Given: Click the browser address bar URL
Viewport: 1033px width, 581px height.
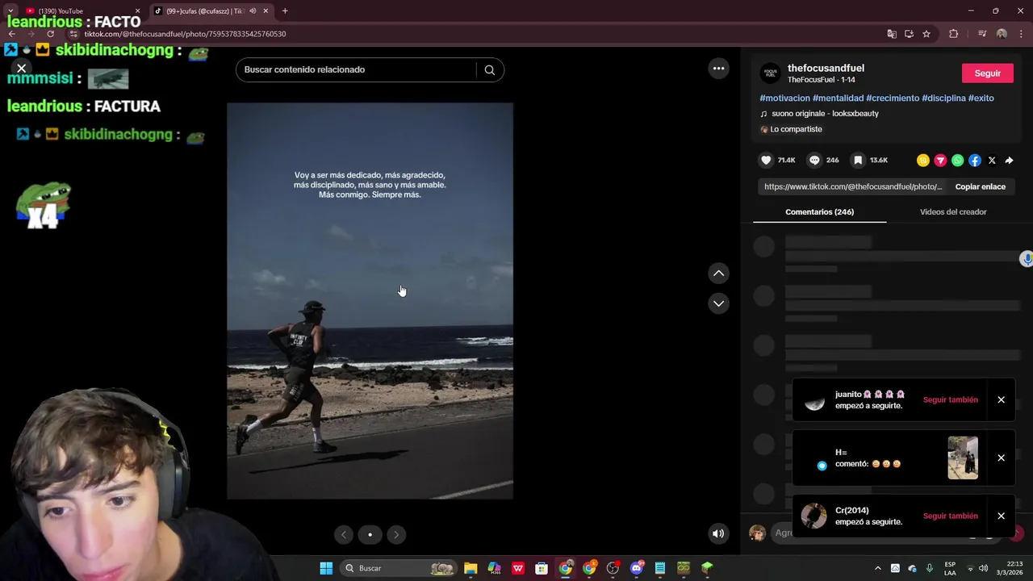Looking at the screenshot, I should 185,34.
